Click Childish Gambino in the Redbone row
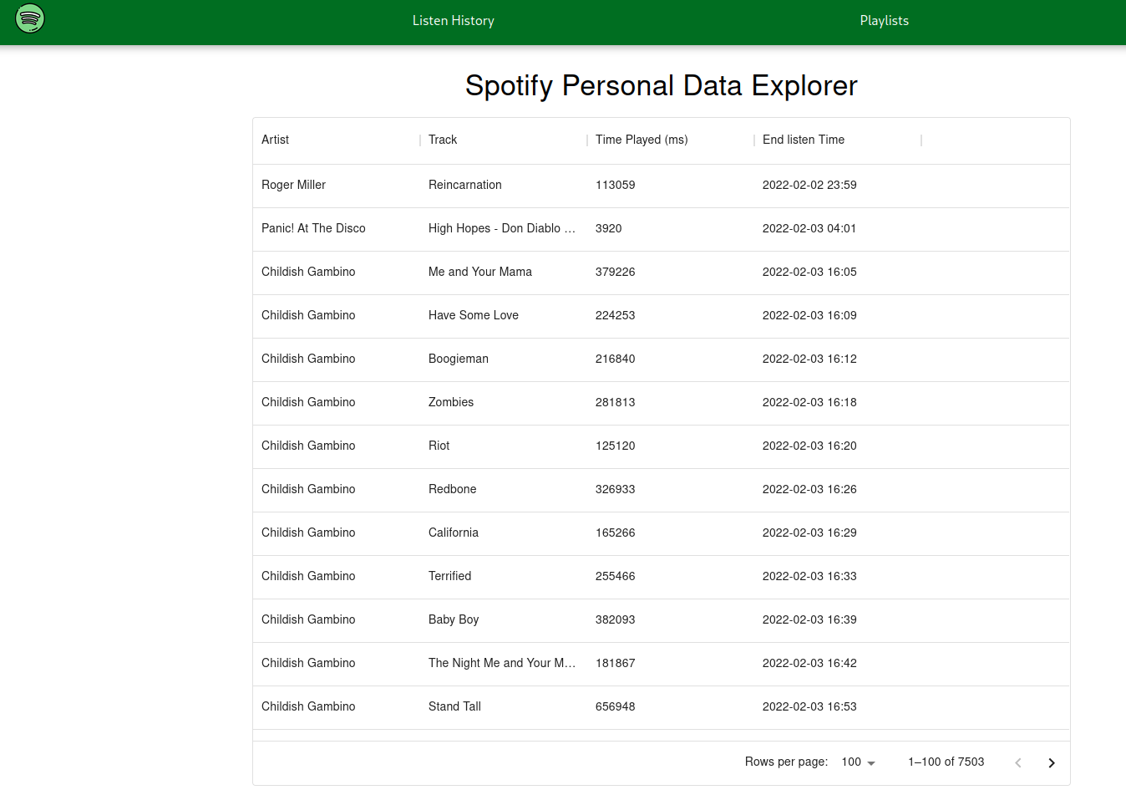Image resolution: width=1126 pixels, height=790 pixels. pyautogui.click(x=308, y=489)
